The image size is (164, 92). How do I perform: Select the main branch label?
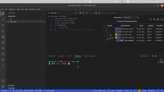(x=120, y=40)
